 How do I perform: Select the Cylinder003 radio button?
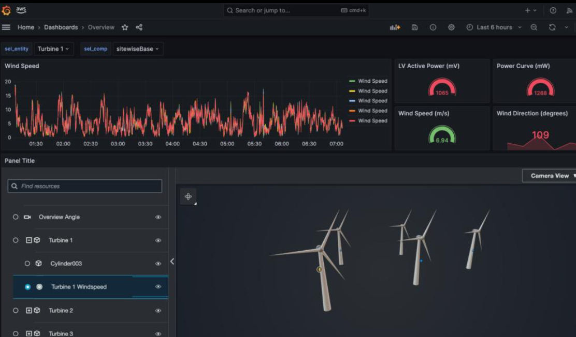click(x=27, y=263)
